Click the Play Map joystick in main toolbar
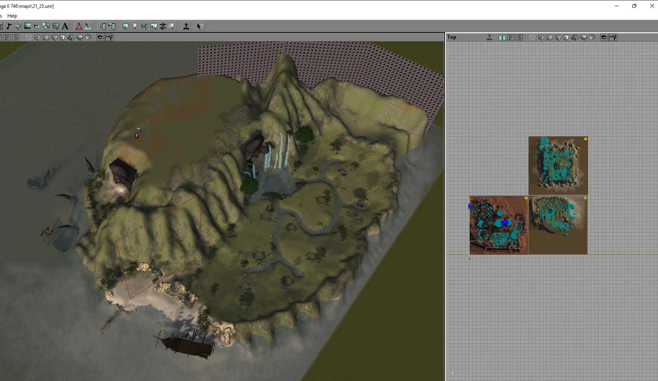658x381 pixels. (x=186, y=26)
